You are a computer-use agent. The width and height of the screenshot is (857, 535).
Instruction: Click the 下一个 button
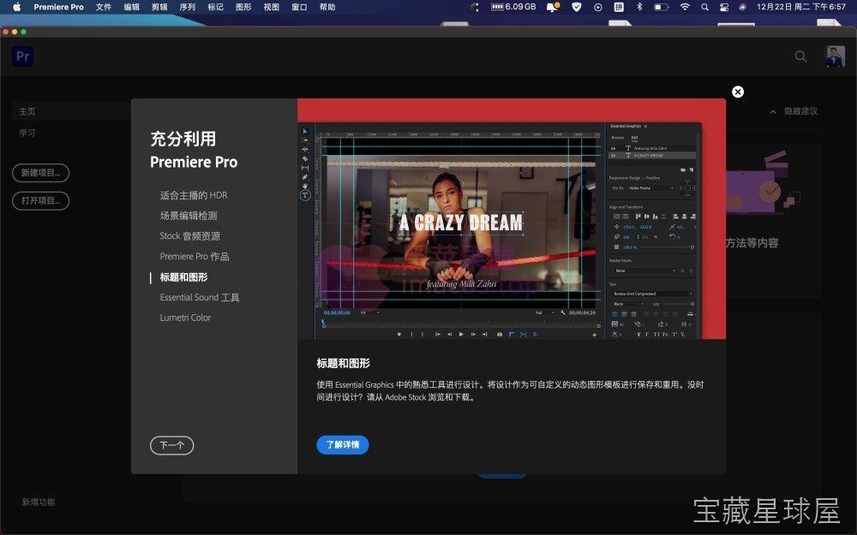tap(171, 445)
